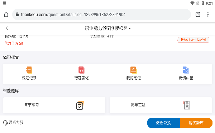Open the 历年真题 card
Image resolution: width=215 pixels, height=133 pixels.
click(161, 105)
